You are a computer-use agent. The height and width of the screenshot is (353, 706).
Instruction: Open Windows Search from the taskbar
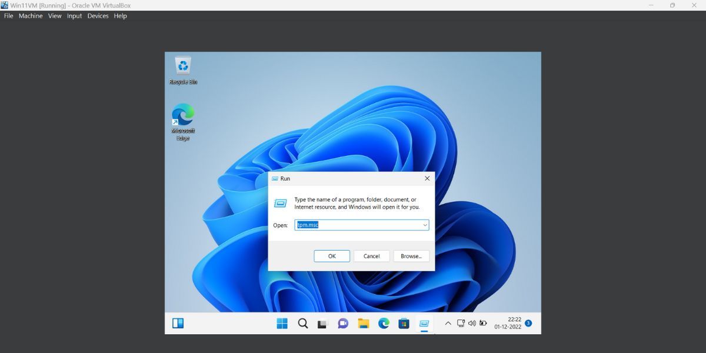302,323
